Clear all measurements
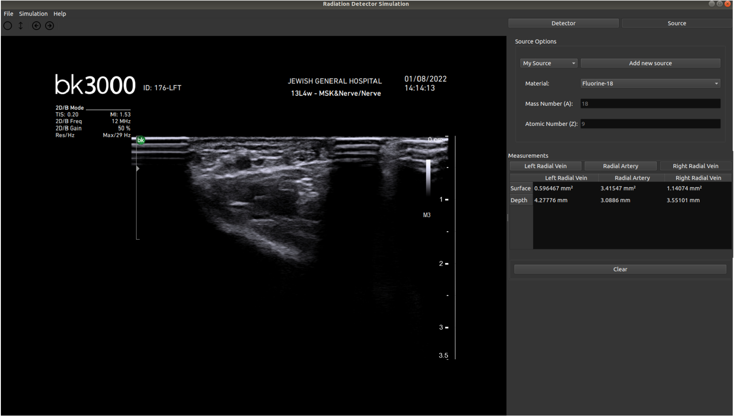The image size is (734, 416). (x=619, y=269)
